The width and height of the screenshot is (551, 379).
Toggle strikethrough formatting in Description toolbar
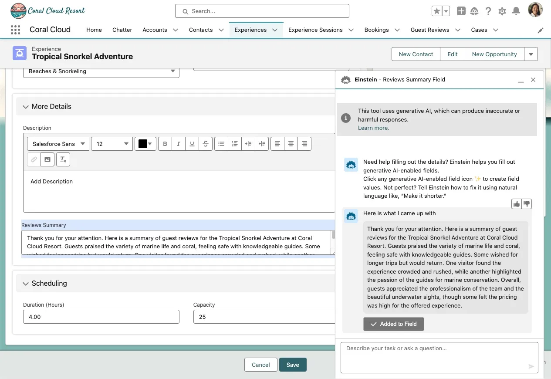[x=205, y=144]
